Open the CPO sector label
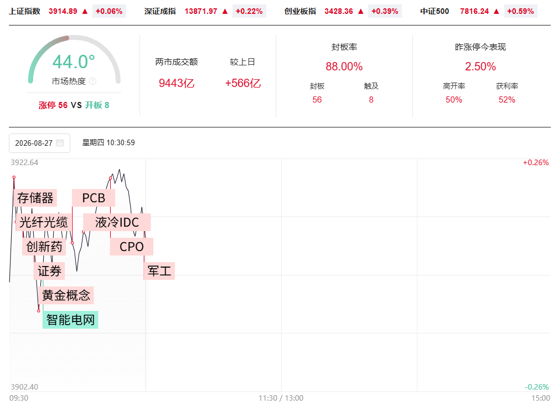 (x=132, y=247)
